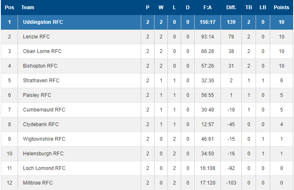
Task: Click the Wigtownshire RFC team name
Action: pos(44,139)
